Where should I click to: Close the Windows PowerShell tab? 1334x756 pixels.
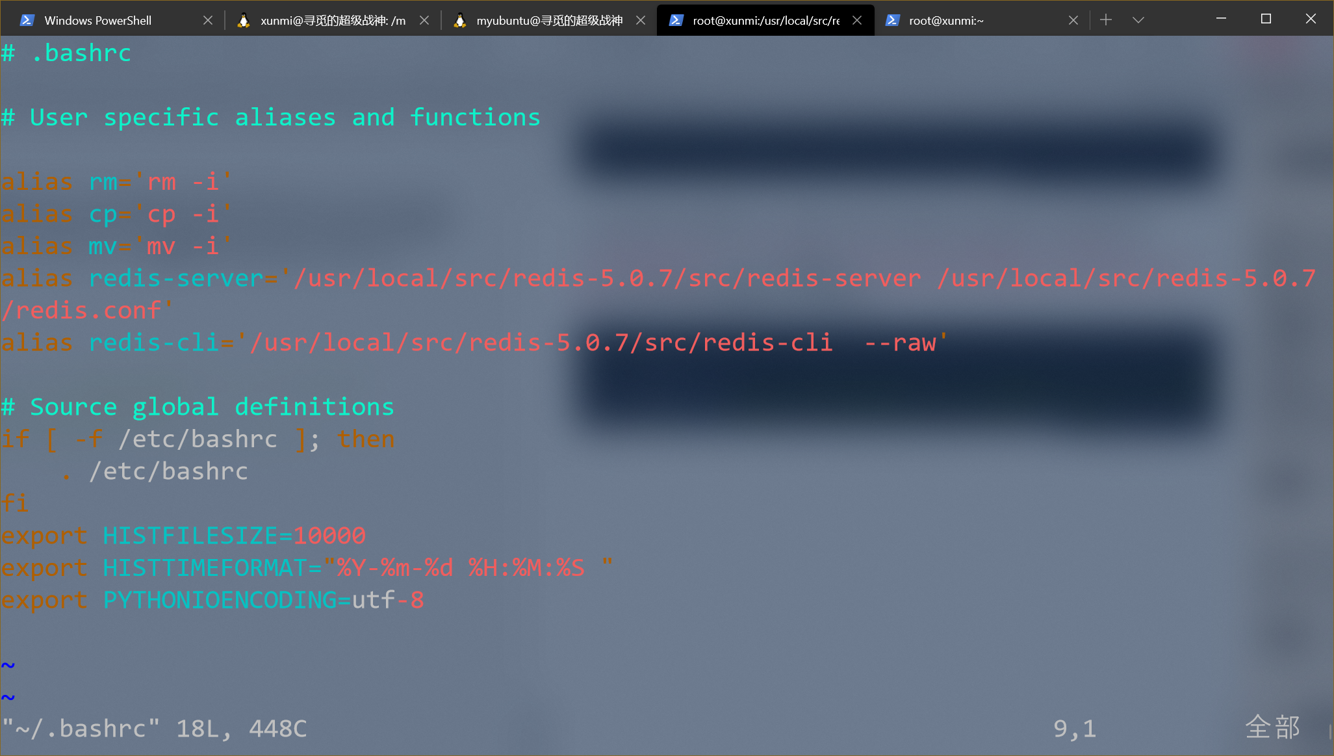coord(208,20)
